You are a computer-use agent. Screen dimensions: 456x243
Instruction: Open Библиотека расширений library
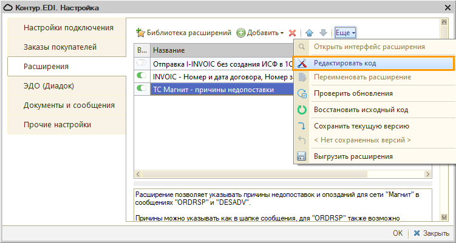(183, 33)
